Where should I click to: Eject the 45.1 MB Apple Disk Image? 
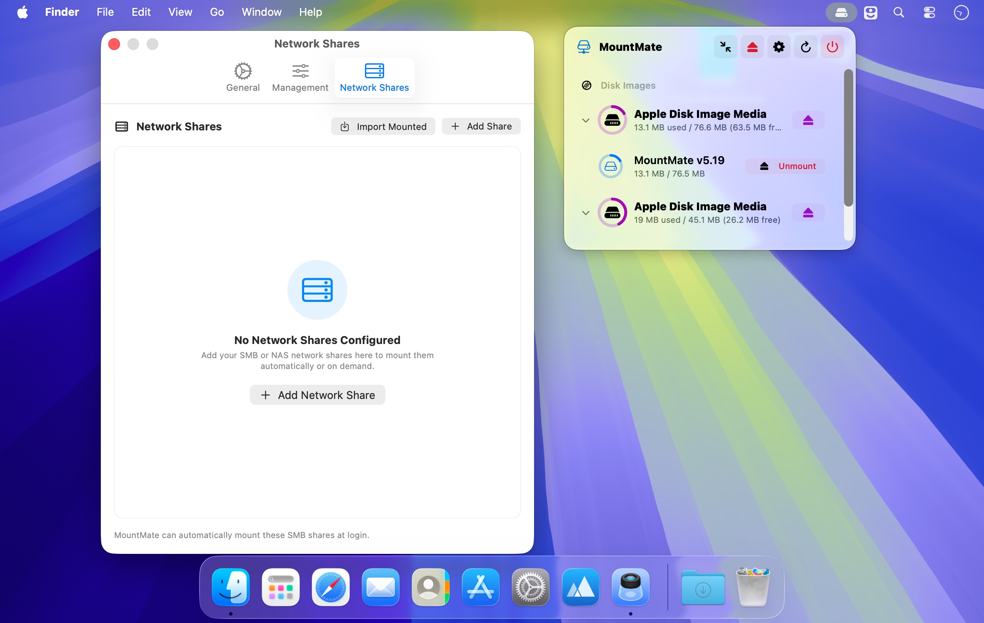click(x=808, y=213)
